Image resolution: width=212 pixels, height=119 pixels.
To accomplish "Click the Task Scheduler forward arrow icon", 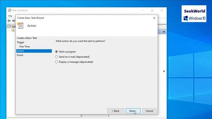I will 14,21.
